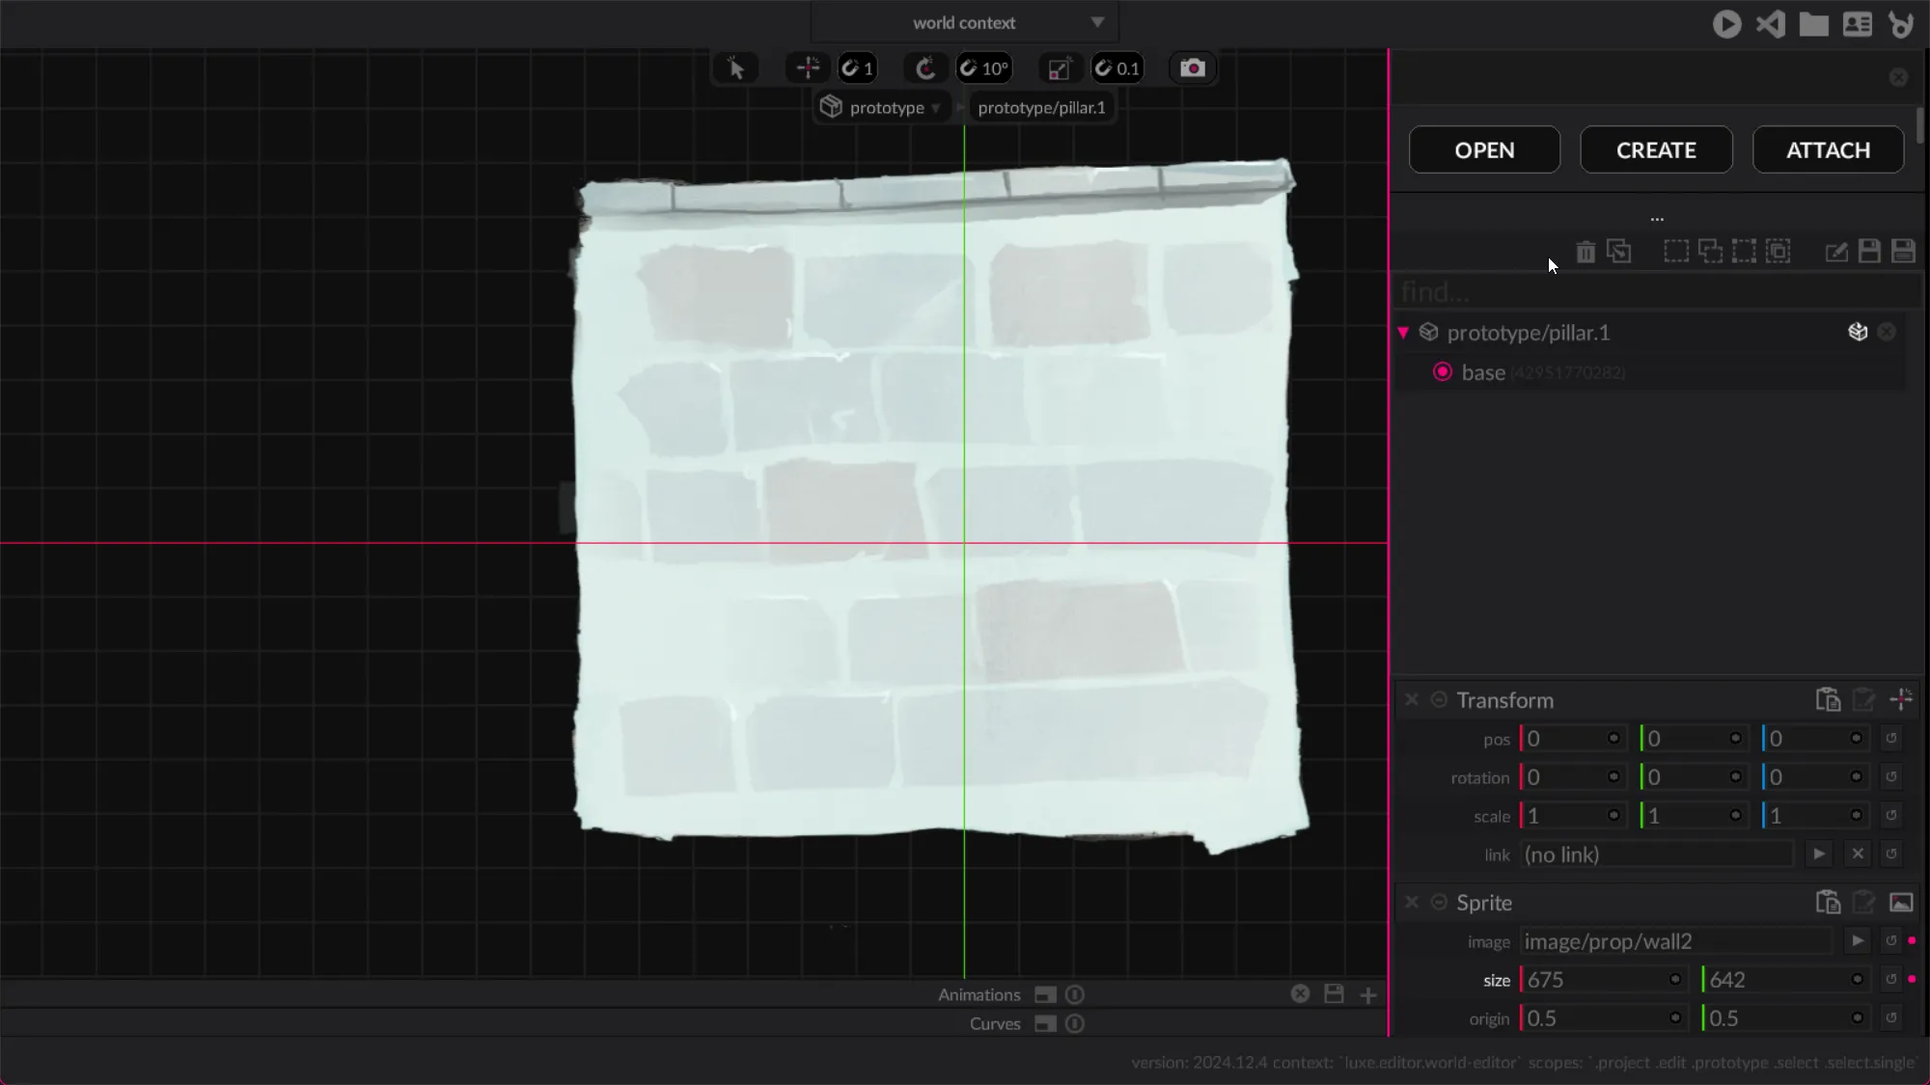The height and width of the screenshot is (1085, 1930).
Task: Select the move tool with arrows
Action: click(x=808, y=68)
